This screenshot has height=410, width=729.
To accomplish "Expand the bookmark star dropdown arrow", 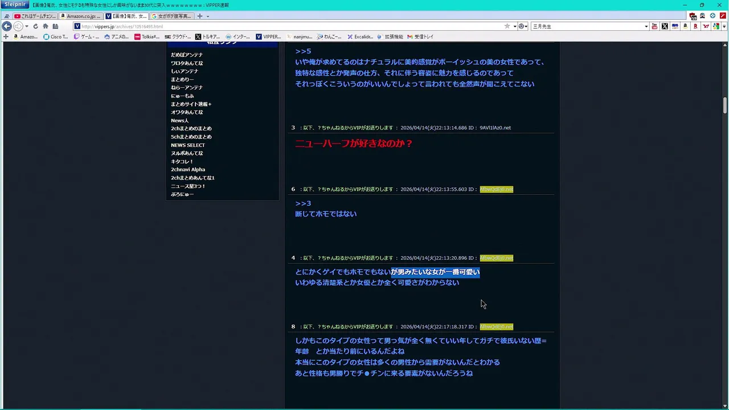I will pos(514,26).
